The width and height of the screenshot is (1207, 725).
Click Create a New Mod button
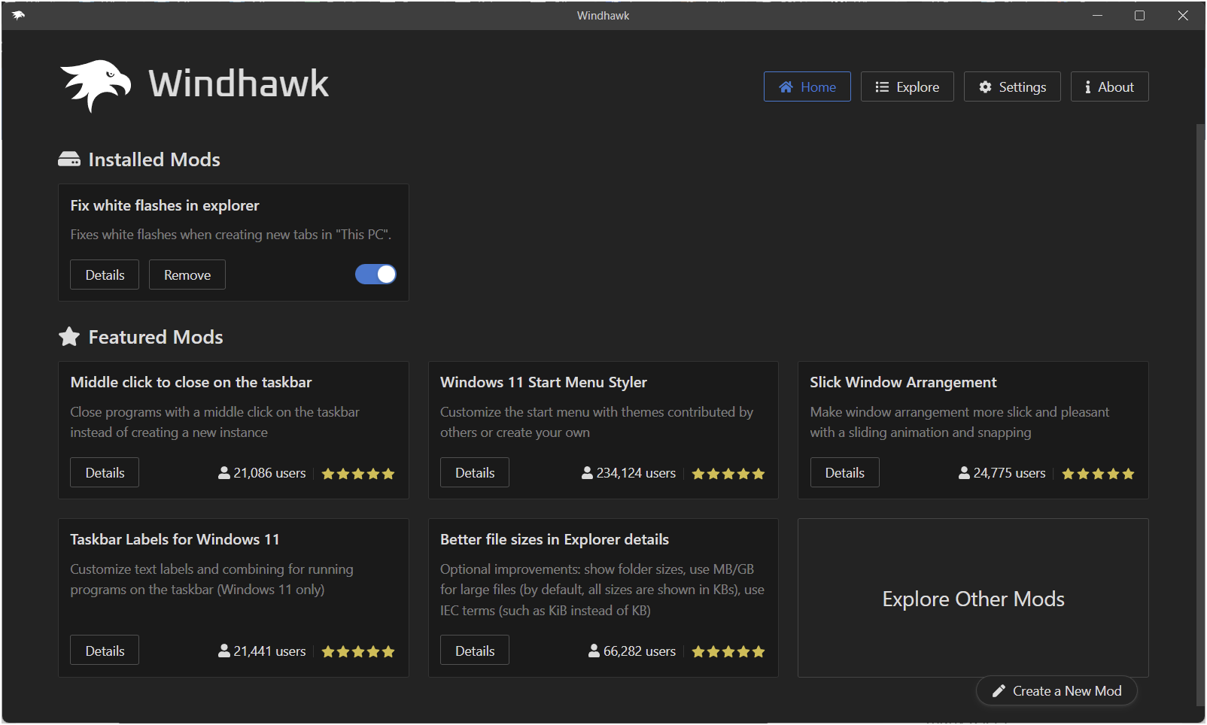pos(1056,690)
